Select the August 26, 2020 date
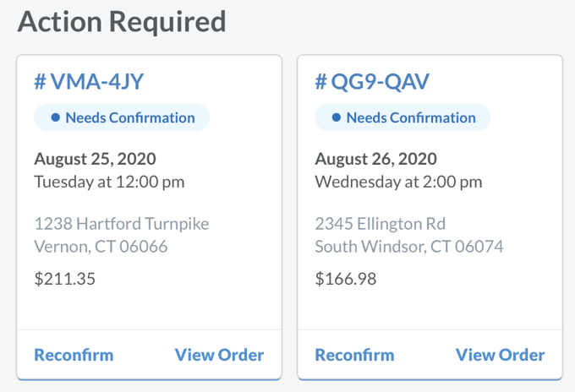This screenshot has width=575, height=392. pyautogui.click(x=375, y=159)
